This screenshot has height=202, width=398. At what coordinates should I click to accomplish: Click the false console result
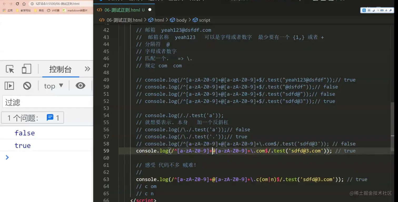pyautogui.click(x=24, y=133)
